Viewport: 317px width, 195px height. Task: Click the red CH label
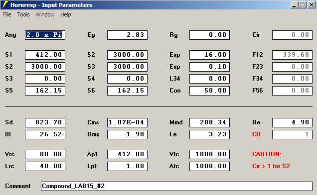coord(256,134)
